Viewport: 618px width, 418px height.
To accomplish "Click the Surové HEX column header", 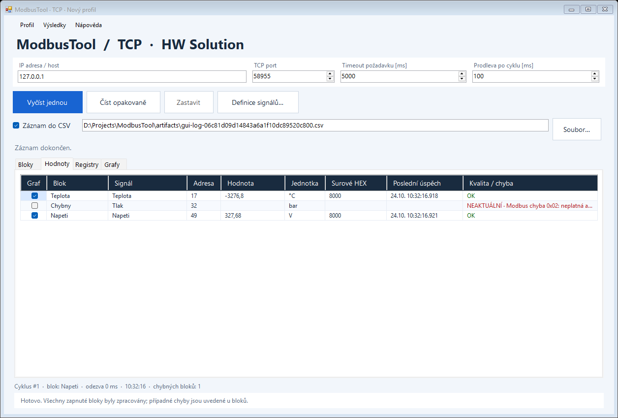I will pyautogui.click(x=356, y=183).
